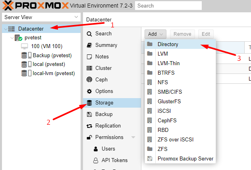Open the Notes panel

point(112,57)
